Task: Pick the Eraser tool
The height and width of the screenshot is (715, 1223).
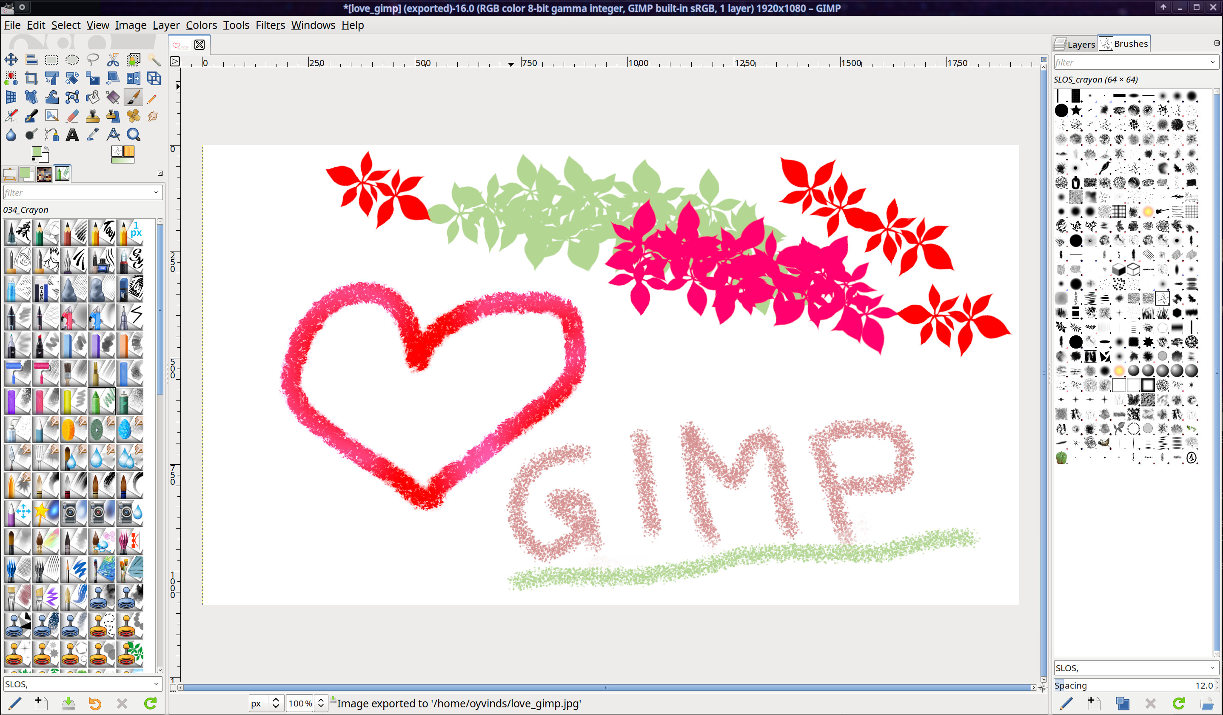Action: pos(73,117)
